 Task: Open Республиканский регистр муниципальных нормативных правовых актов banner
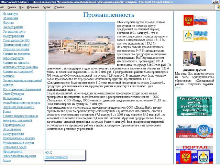click(194, 106)
